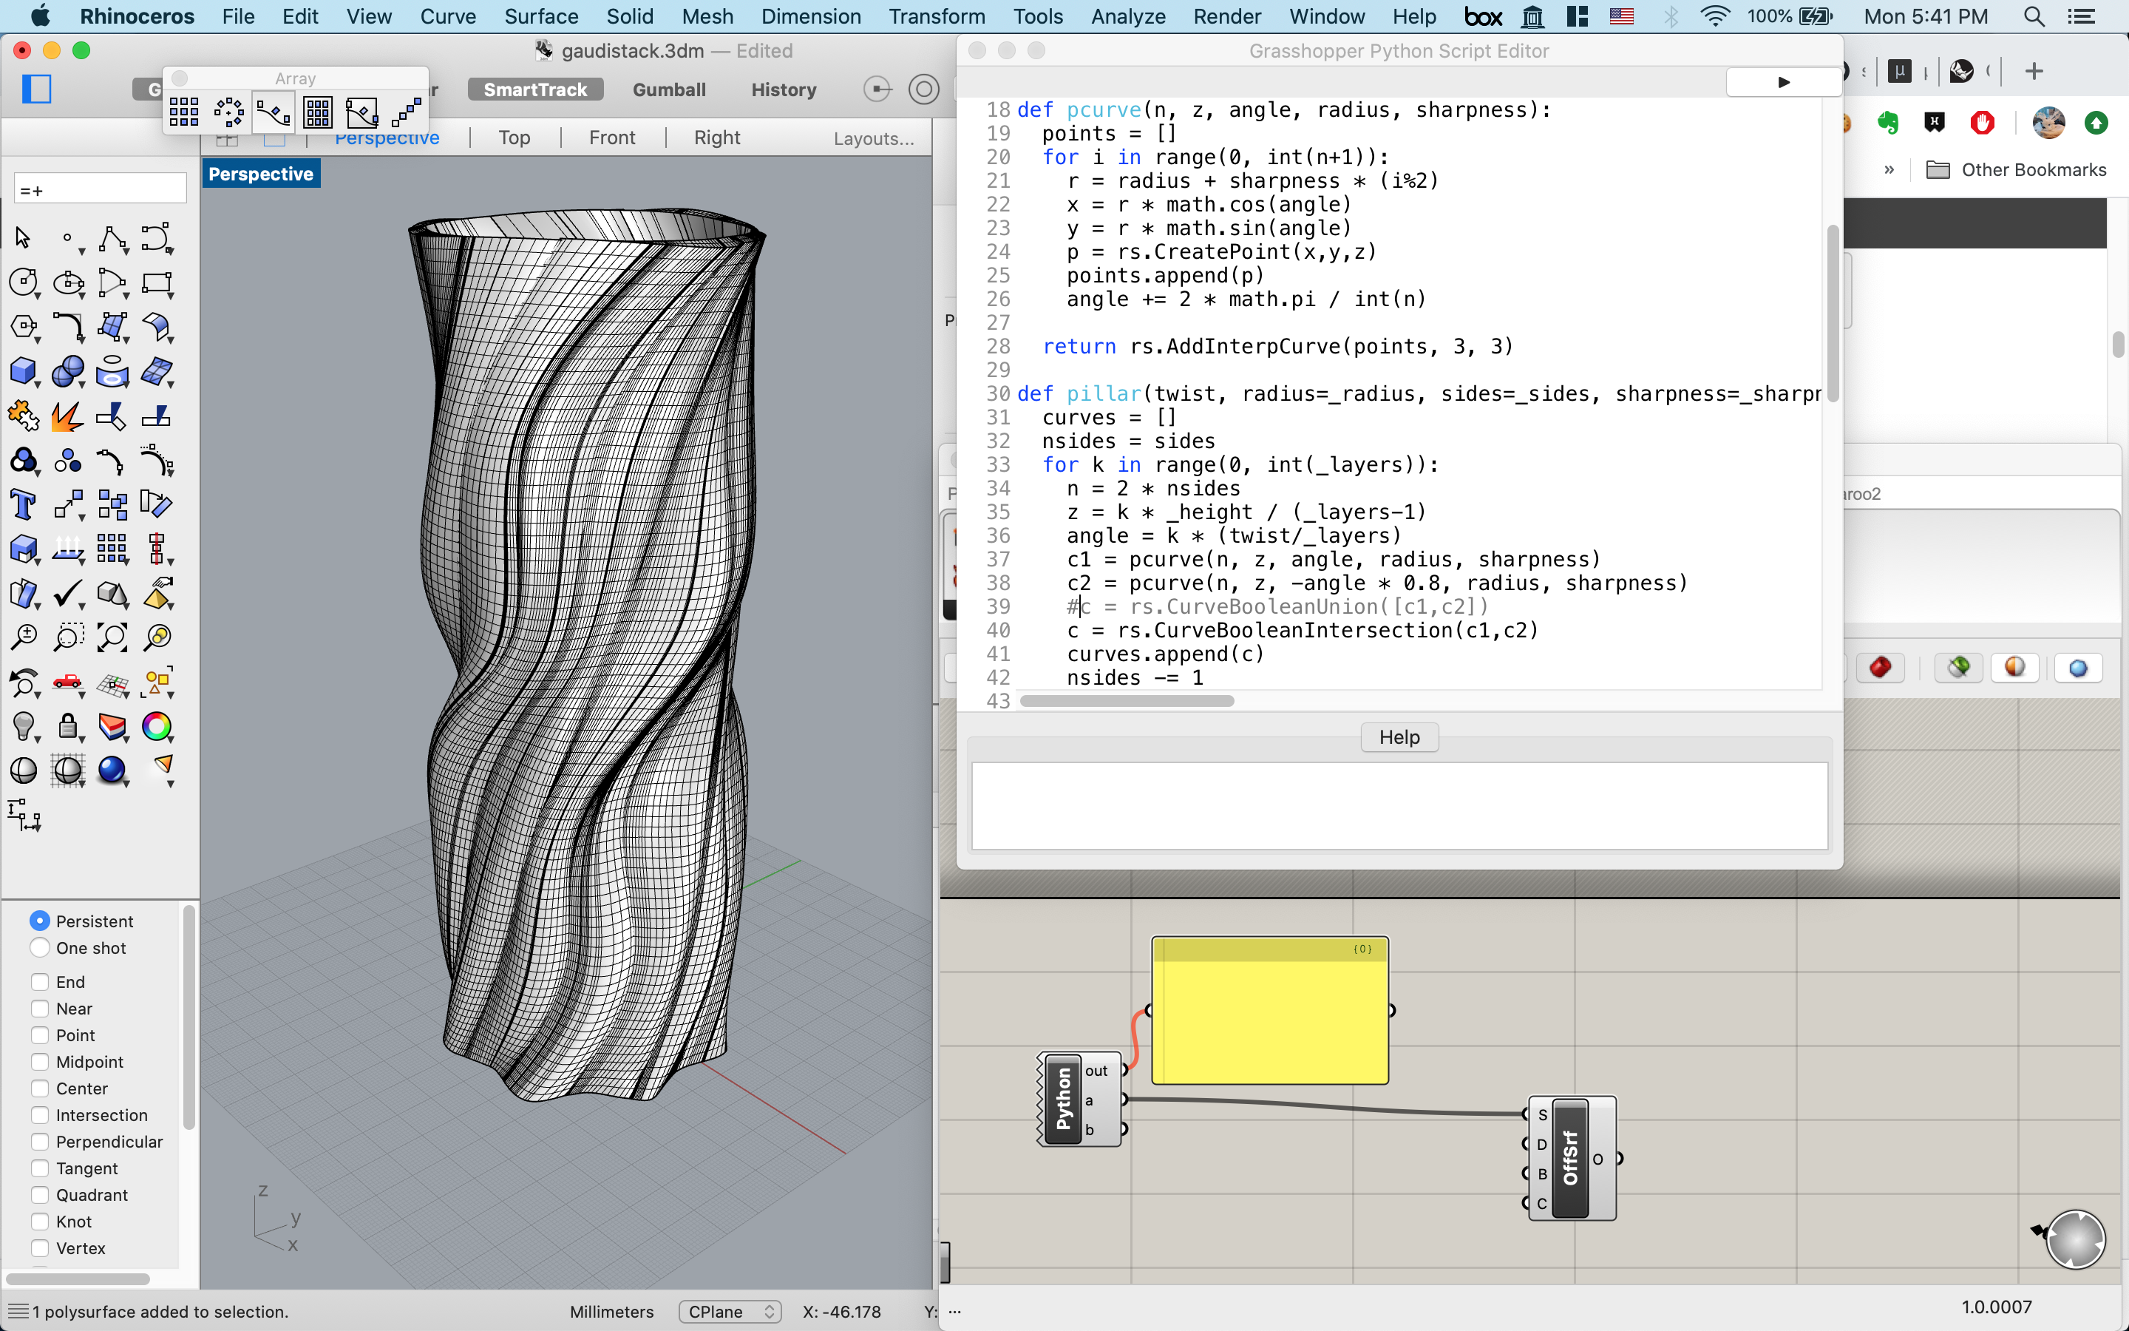This screenshot has width=2129, height=1331.
Task: Toggle the Center osnap checkbox
Action: (38, 1087)
